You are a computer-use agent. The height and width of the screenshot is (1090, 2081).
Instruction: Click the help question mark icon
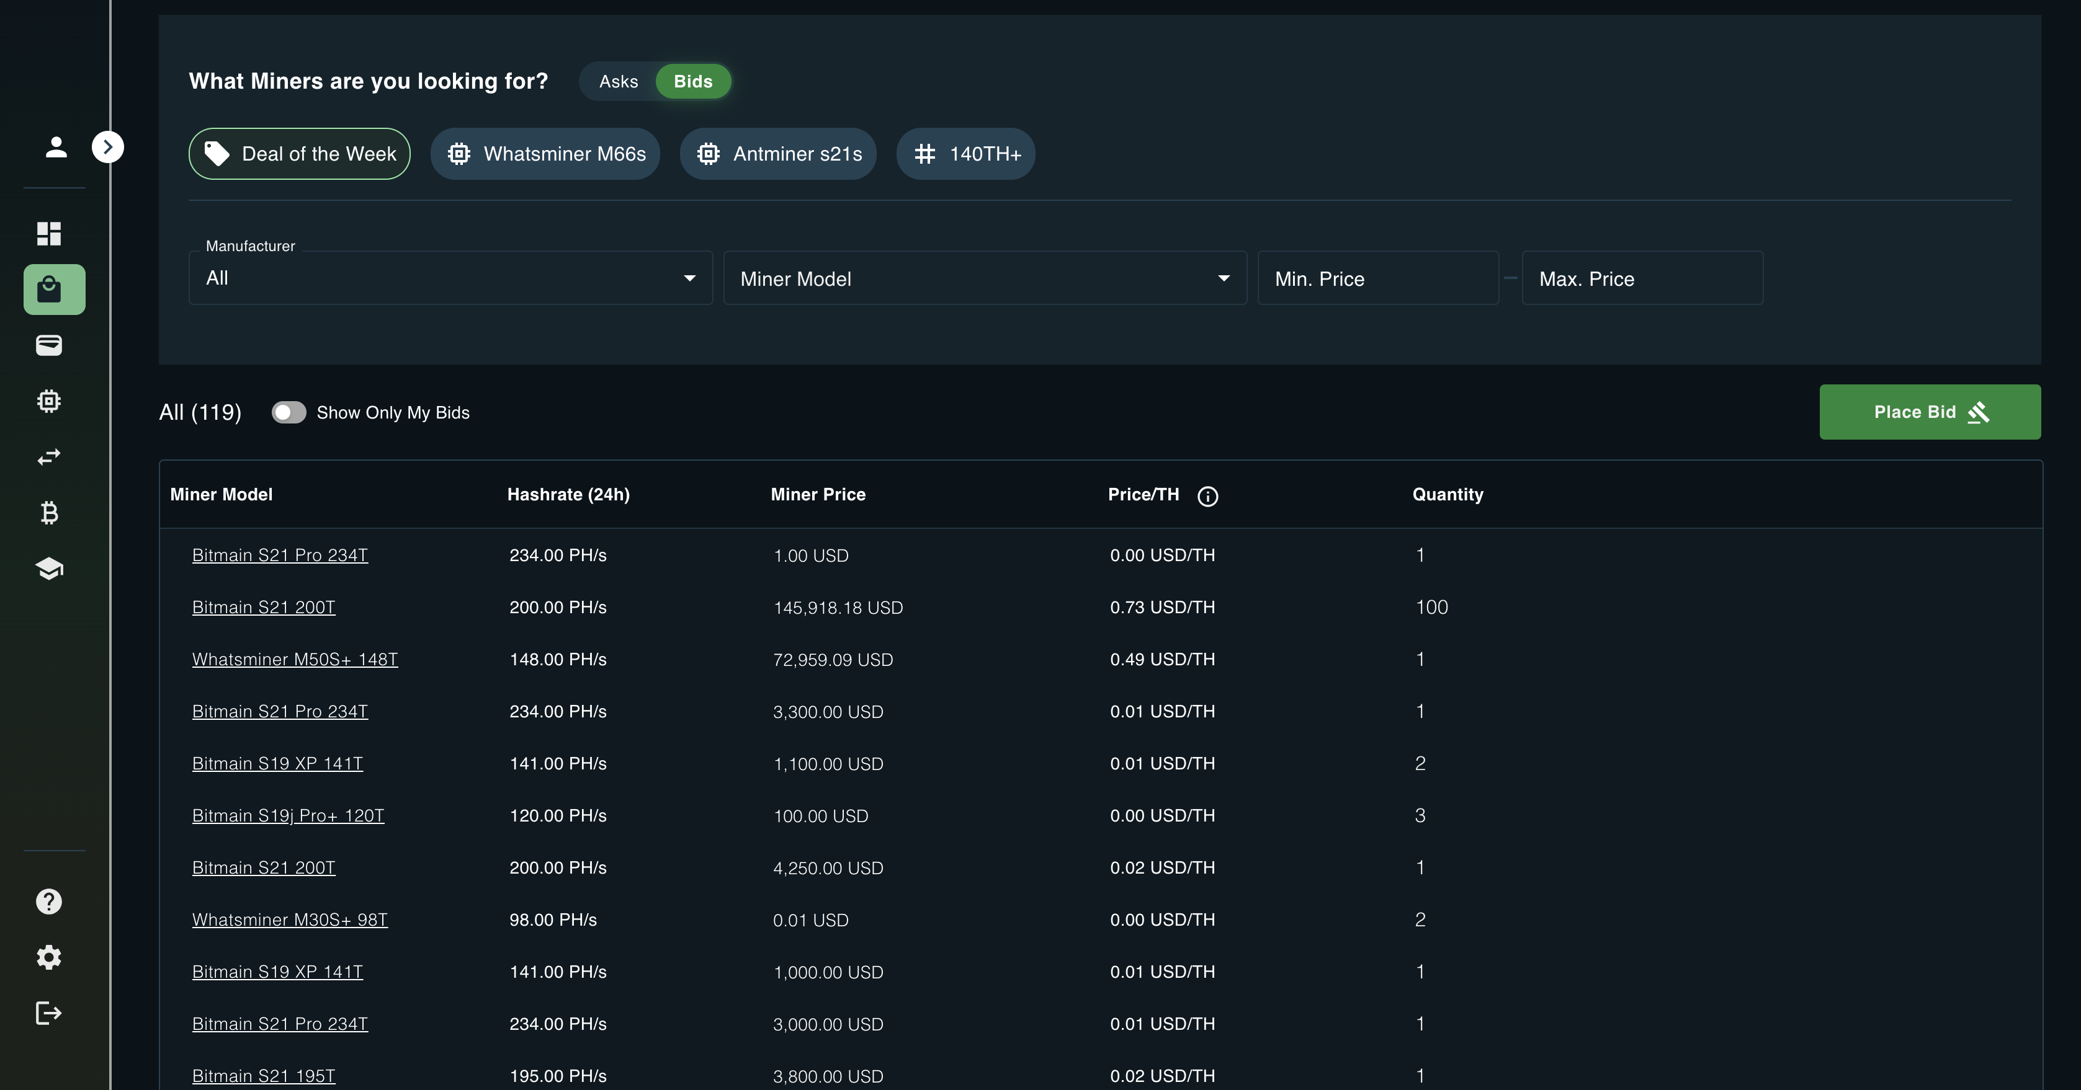point(49,901)
